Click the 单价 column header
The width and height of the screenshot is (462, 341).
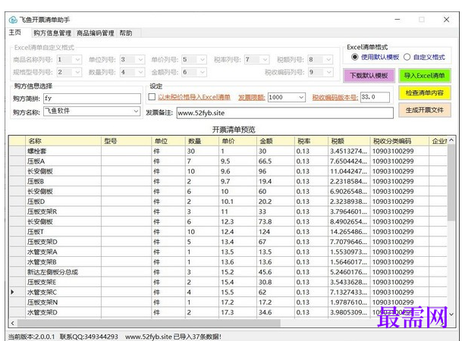[237, 141]
